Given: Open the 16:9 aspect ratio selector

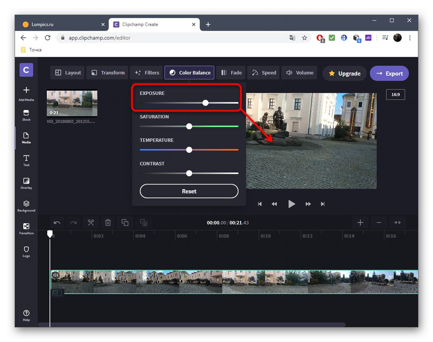Looking at the screenshot, I should pos(395,95).
